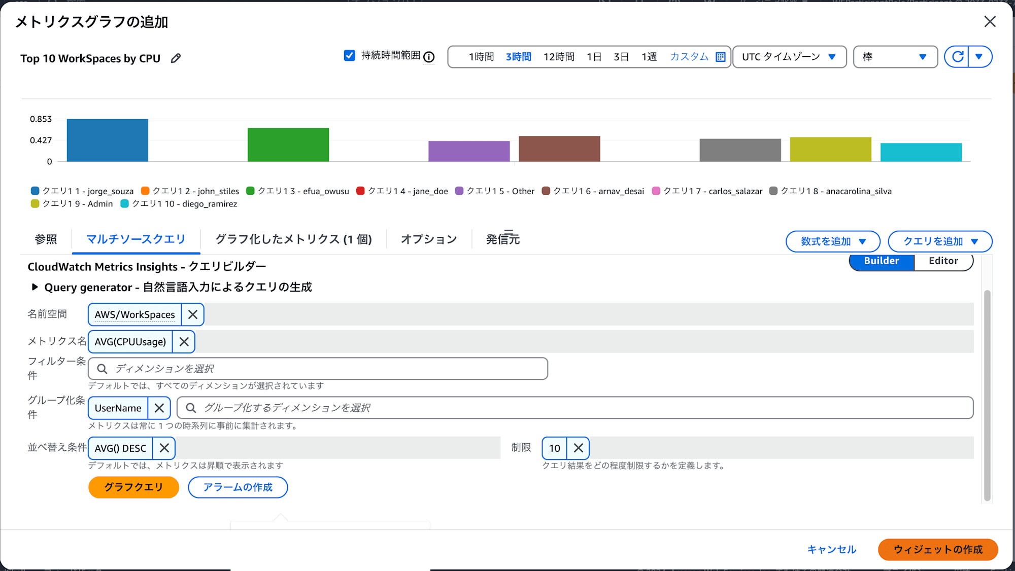Cancel with the キャンセル link
This screenshot has height=571, width=1015.
[832, 550]
